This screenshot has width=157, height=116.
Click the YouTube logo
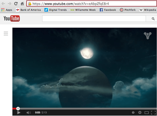click(12, 18)
